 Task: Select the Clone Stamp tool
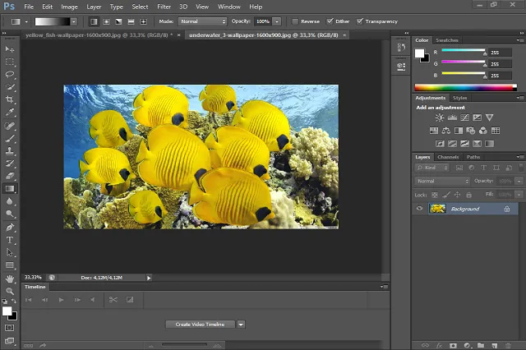tap(9, 151)
